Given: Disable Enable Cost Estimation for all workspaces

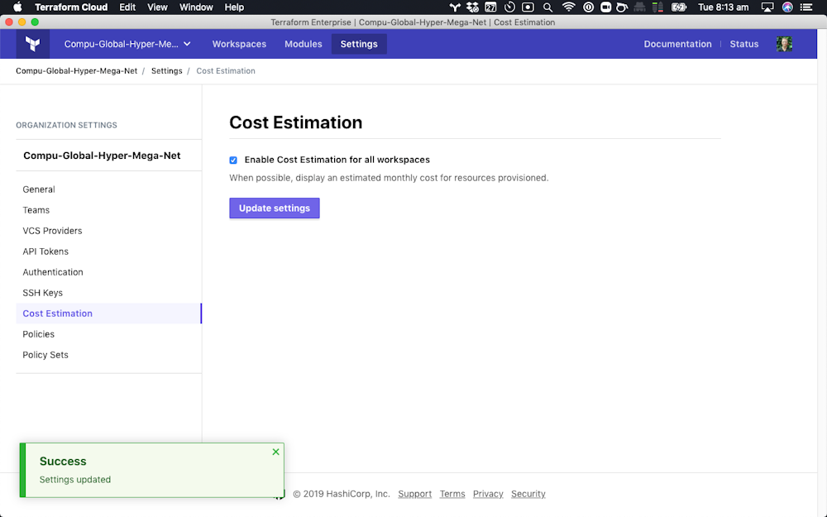Looking at the screenshot, I should click(233, 160).
